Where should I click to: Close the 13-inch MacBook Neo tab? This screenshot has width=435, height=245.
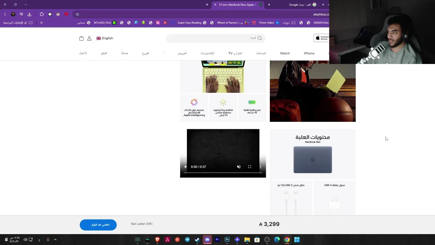click(x=215, y=5)
